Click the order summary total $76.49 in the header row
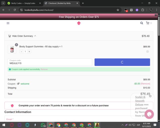 [x=145, y=36]
